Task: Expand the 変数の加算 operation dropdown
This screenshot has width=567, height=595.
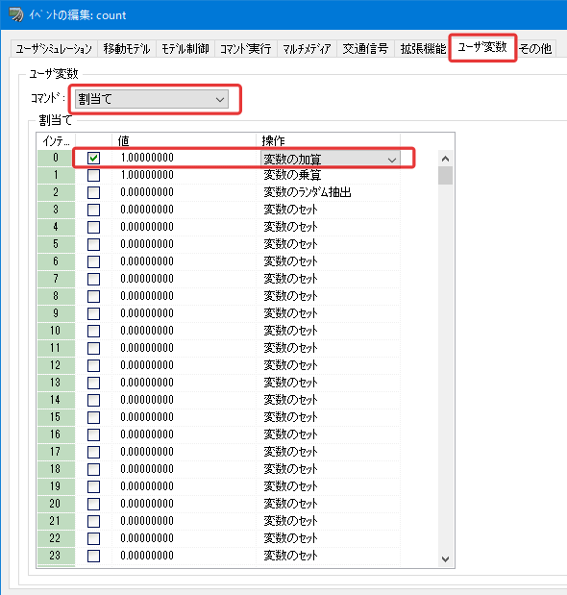Action: click(x=330, y=159)
